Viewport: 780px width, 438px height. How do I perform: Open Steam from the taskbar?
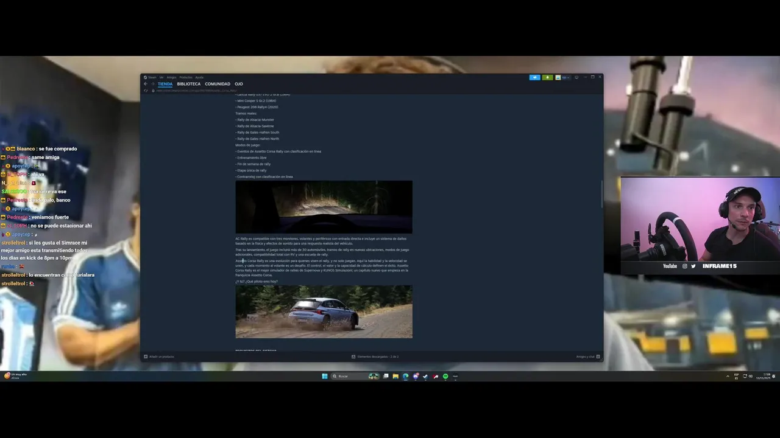coord(425,376)
